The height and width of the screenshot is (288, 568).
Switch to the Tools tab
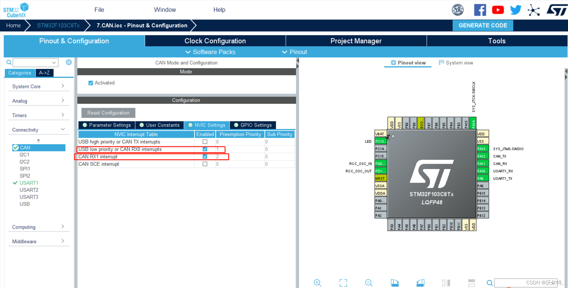[x=497, y=41]
